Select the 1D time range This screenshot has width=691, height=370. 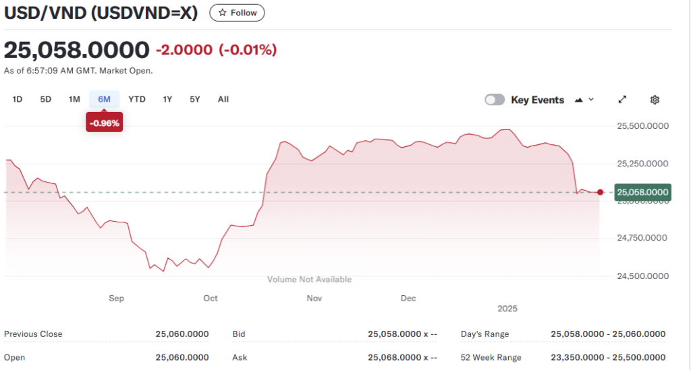[18, 99]
